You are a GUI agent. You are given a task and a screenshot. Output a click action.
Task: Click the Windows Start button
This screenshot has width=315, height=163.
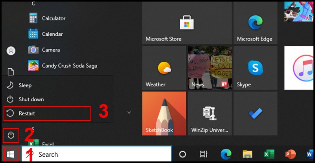tap(11, 154)
